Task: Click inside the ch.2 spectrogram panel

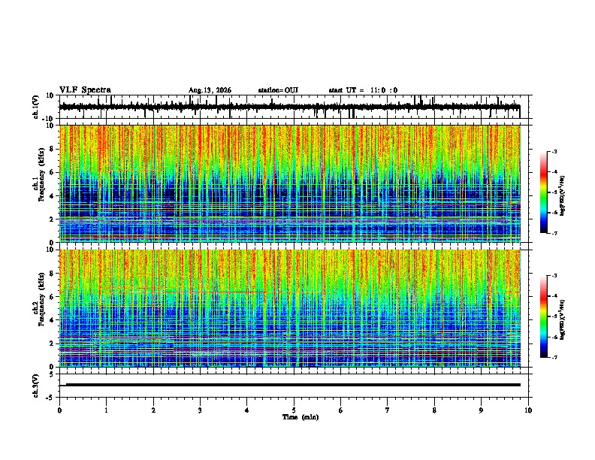Action: [x=290, y=308]
